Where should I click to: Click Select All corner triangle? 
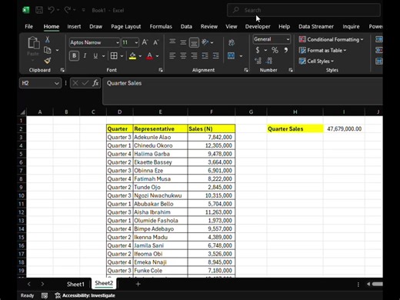tap(22, 112)
